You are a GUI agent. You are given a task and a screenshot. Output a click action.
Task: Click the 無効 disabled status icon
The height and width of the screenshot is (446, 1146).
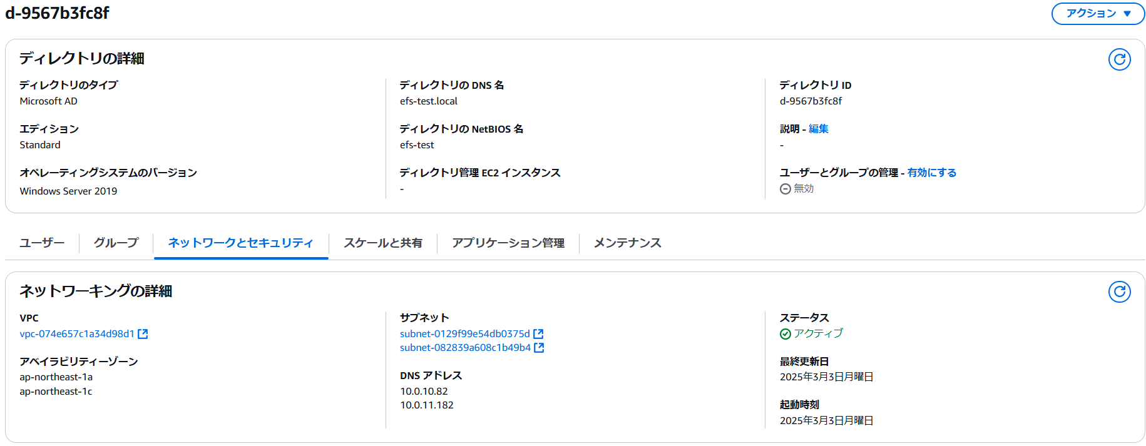[785, 189]
